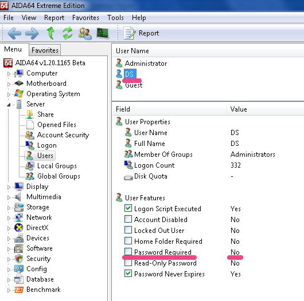Switch to the Favorites tab
The width and height of the screenshot is (304, 301).
(45, 50)
